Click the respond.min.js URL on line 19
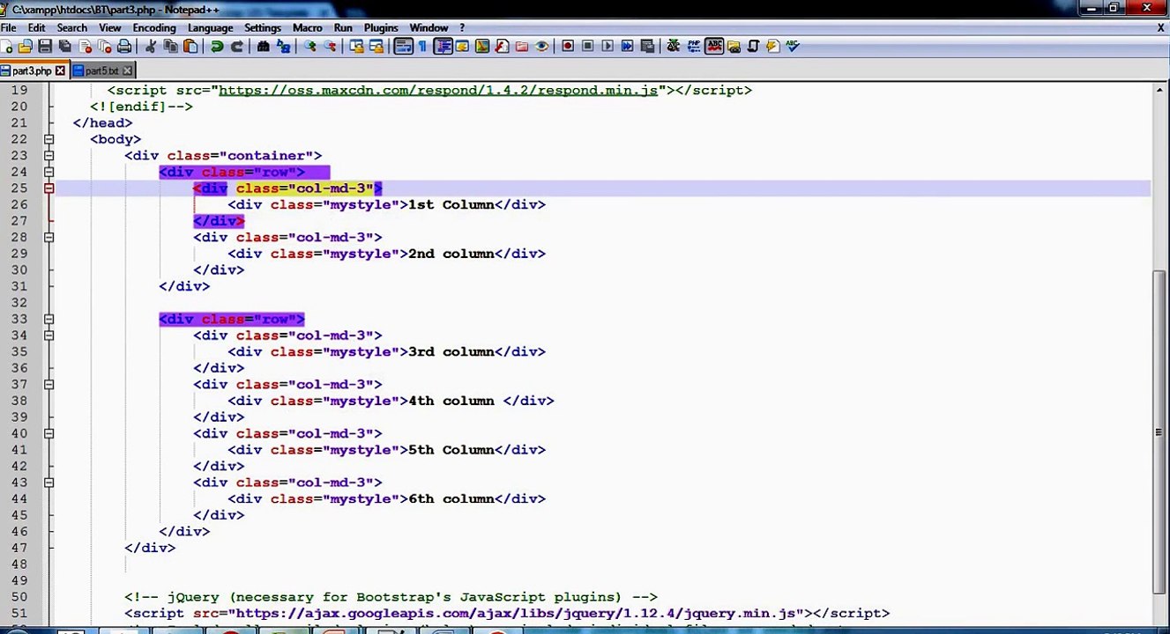 (x=438, y=90)
